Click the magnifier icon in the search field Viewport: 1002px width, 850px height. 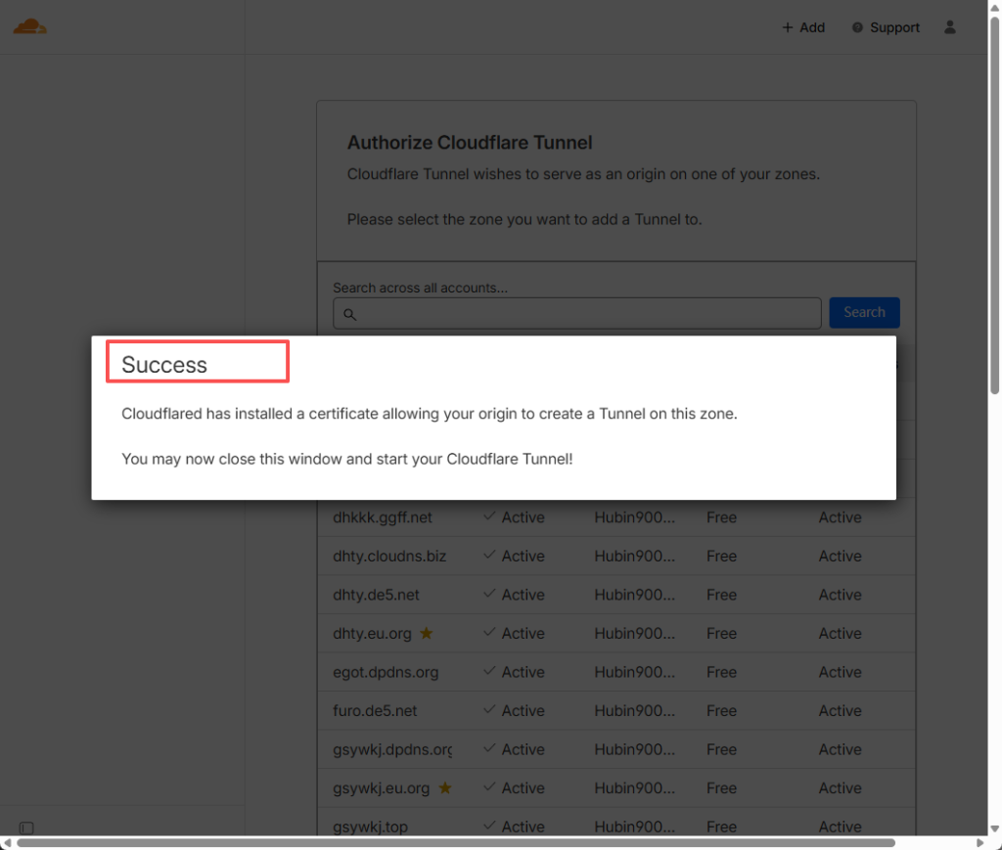click(349, 314)
